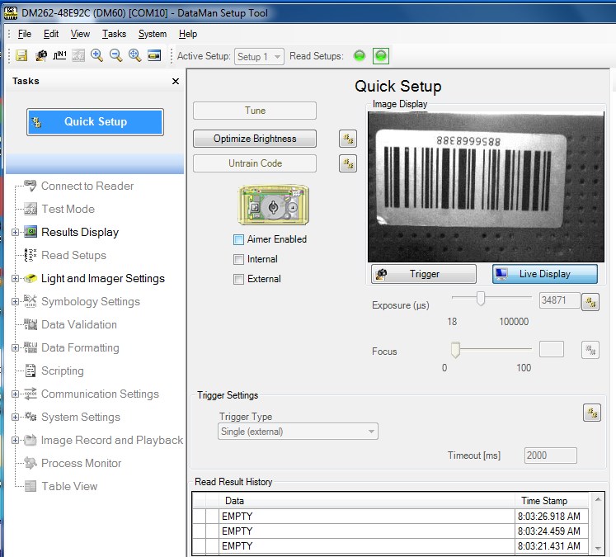Click the Trigger button

coord(424,274)
